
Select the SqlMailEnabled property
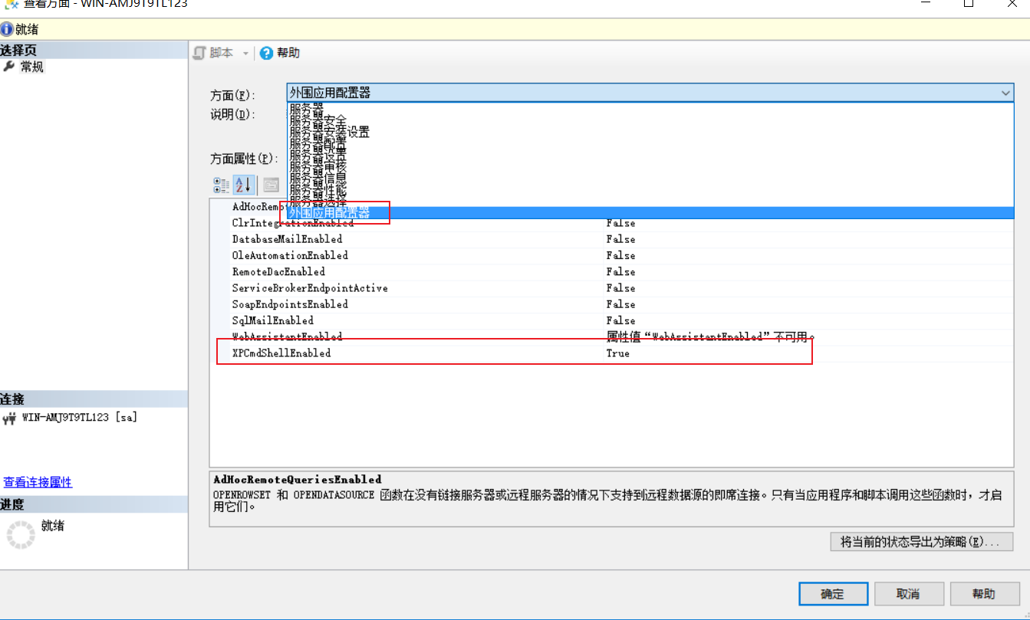click(272, 320)
